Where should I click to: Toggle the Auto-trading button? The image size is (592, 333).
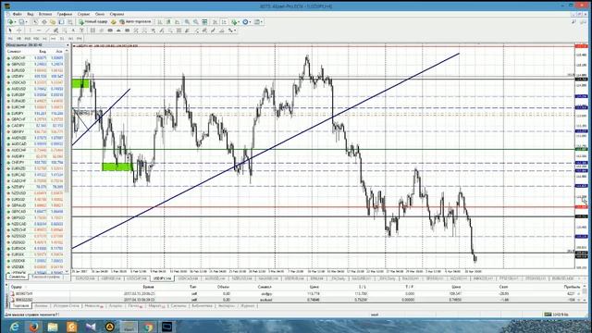tap(135, 22)
